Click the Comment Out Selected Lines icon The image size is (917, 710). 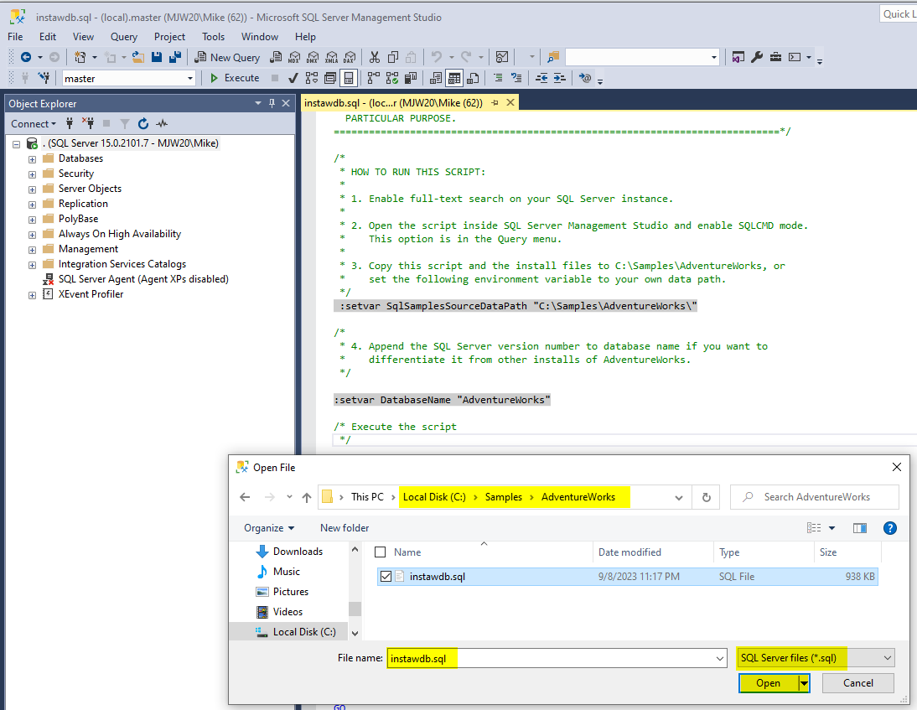click(498, 78)
